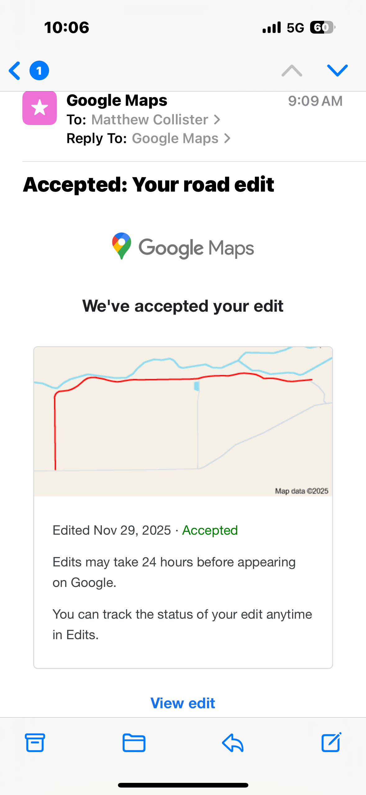The height and width of the screenshot is (795, 366).
Task: Tap the unread count badge
Action: (x=39, y=71)
